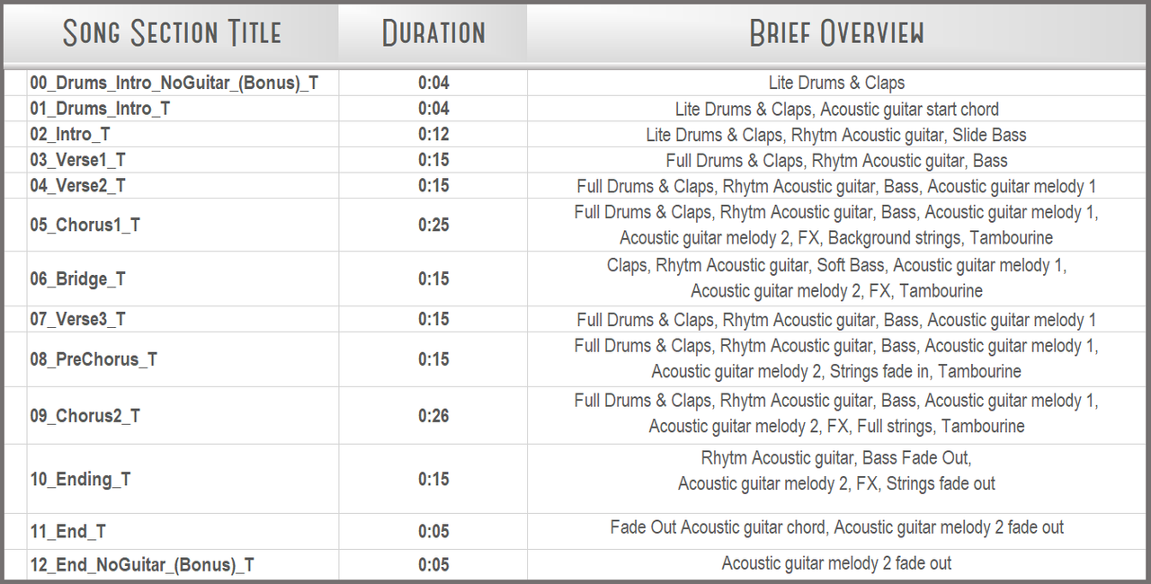Screen dimensions: 1151x584
Task: Click the 08_PreChorus_T section name
Action: tap(94, 359)
